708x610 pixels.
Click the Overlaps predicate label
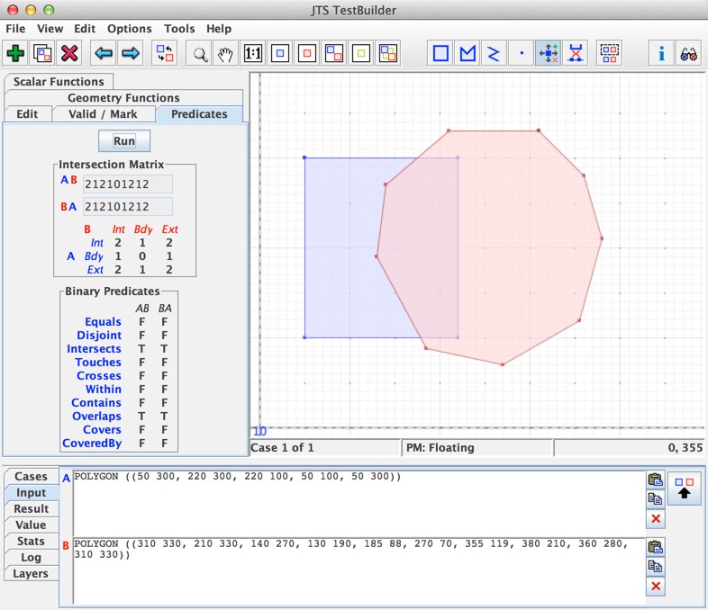[x=96, y=417]
